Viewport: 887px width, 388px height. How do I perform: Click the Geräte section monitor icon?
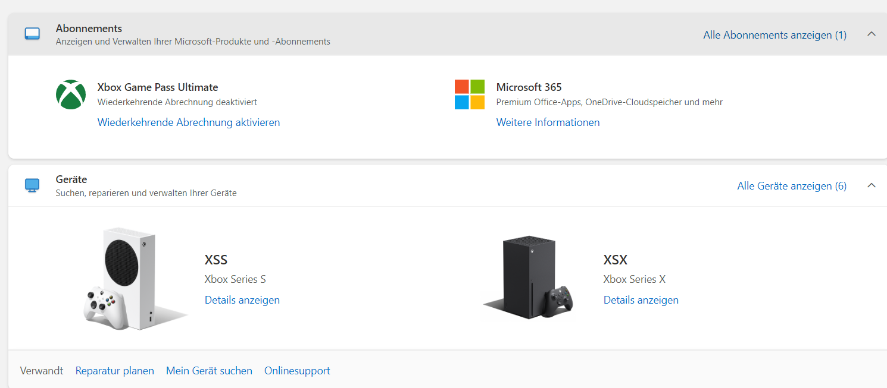point(32,185)
